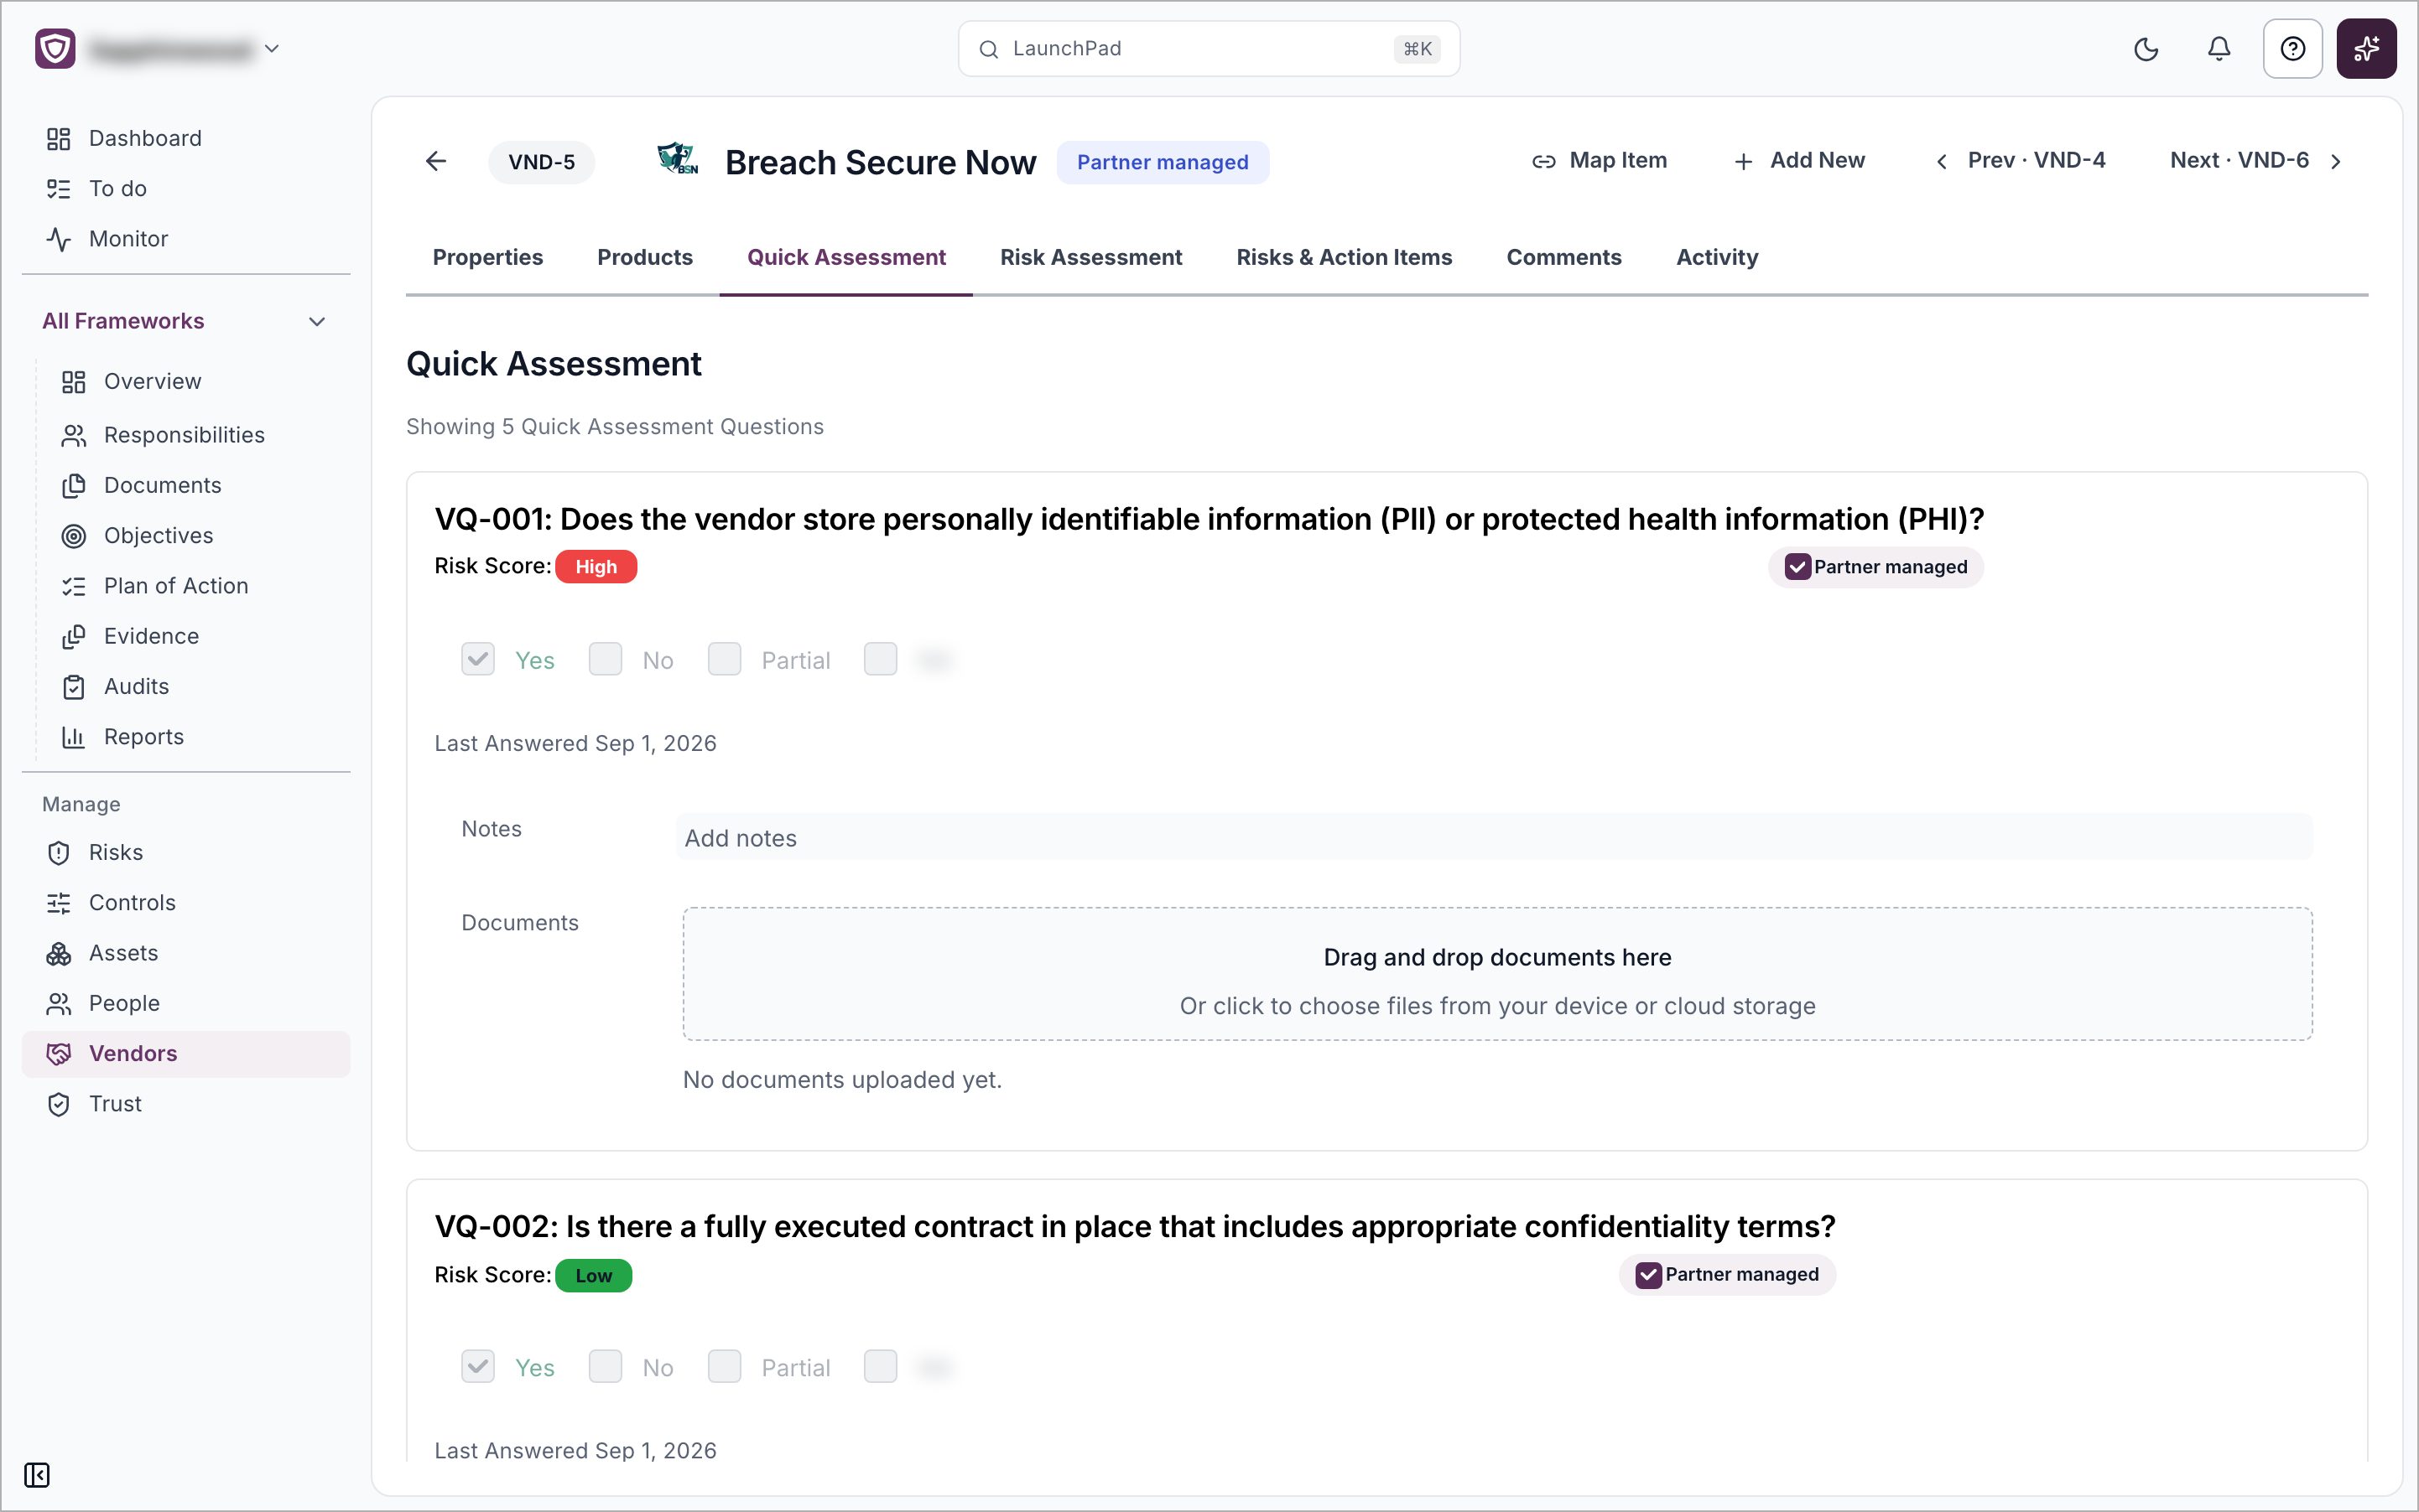
Task: Switch to Properties tab
Action: click(x=487, y=257)
